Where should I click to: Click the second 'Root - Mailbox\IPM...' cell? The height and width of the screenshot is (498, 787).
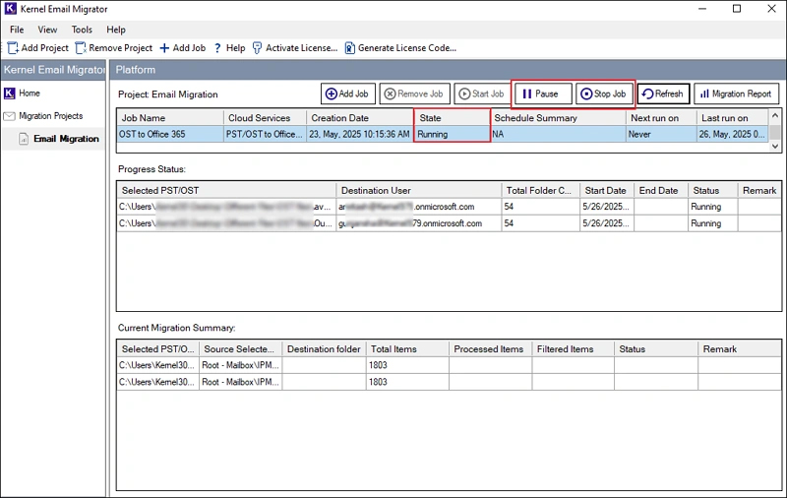pos(239,382)
